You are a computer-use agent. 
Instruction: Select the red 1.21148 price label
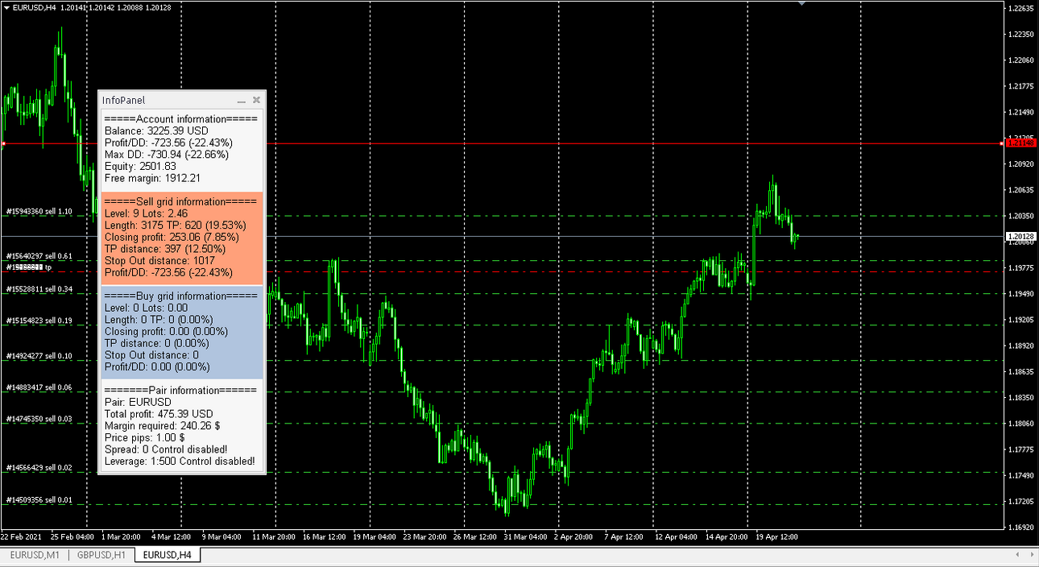click(1022, 143)
